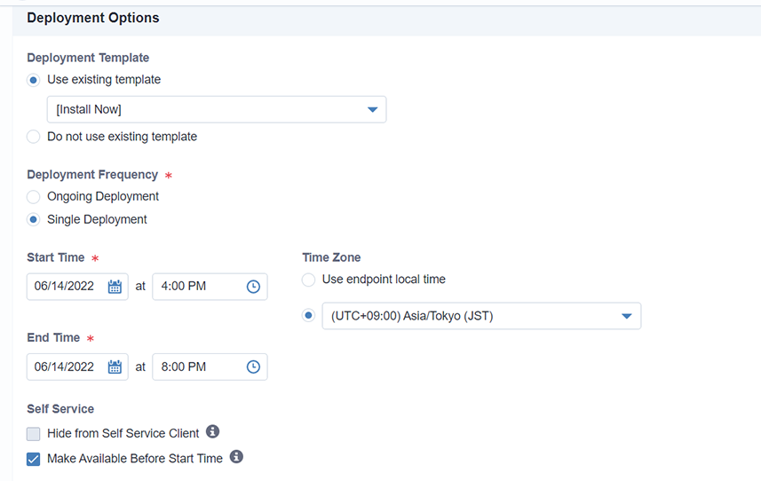
Task: Open the End Time calendar picker icon
Action: [115, 367]
